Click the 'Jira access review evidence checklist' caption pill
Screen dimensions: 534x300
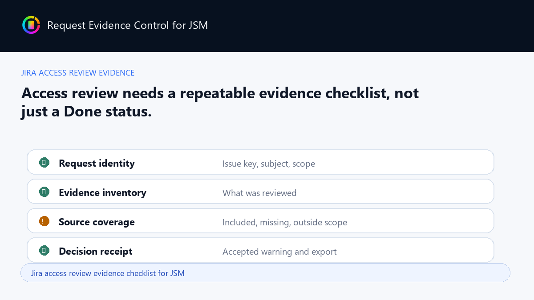point(265,273)
